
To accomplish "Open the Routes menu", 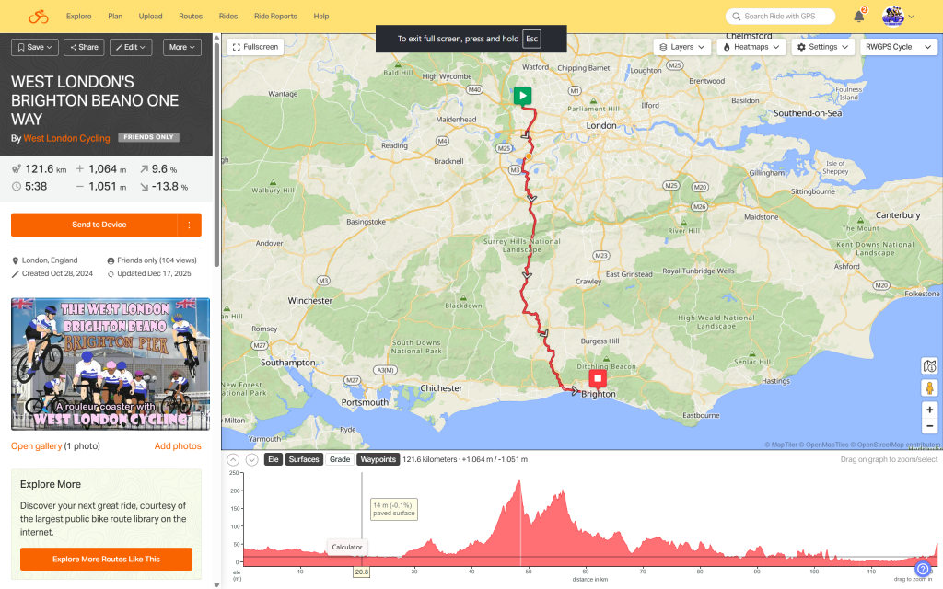I will point(191,17).
